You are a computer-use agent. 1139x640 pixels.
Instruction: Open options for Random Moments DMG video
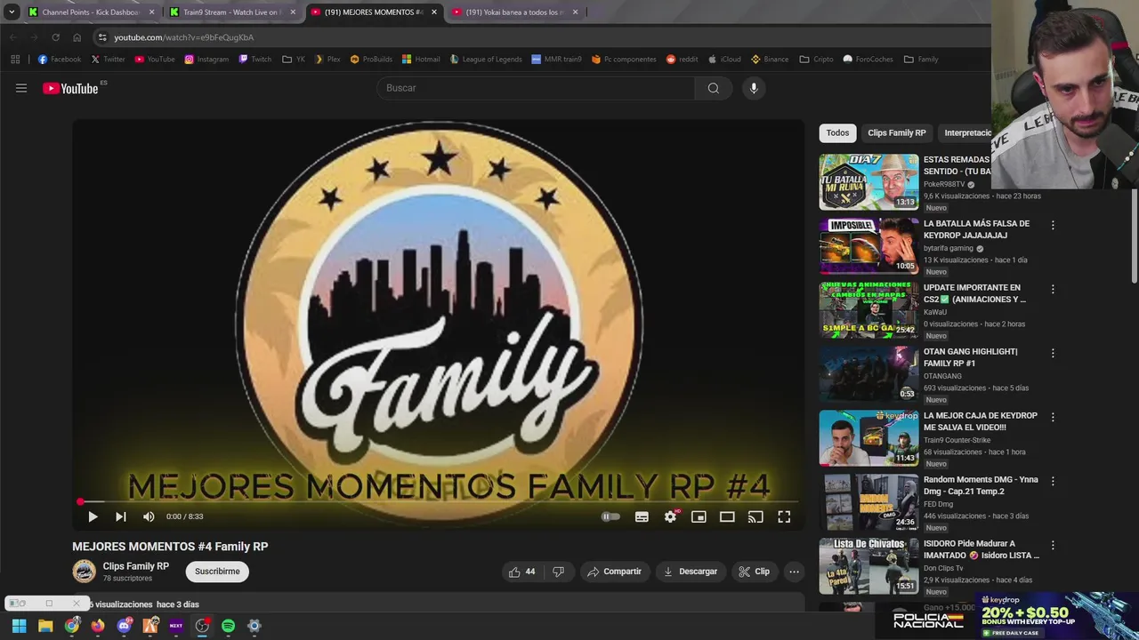coord(1053,482)
